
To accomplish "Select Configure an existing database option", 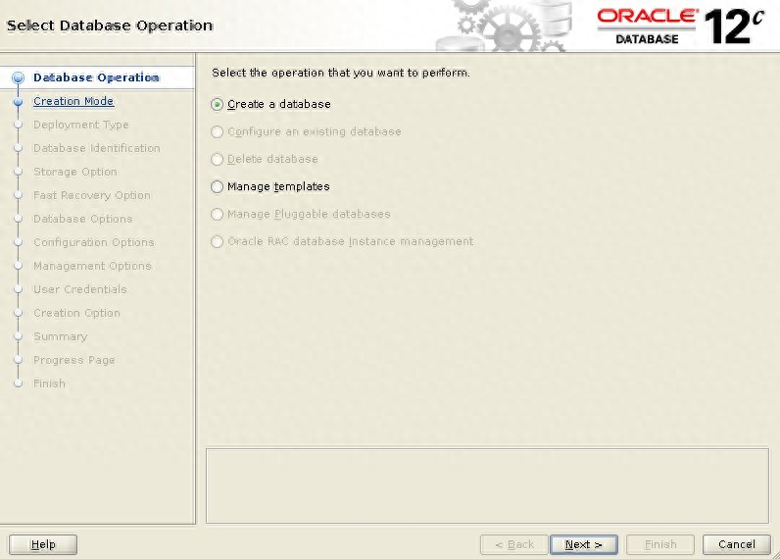I will point(218,131).
